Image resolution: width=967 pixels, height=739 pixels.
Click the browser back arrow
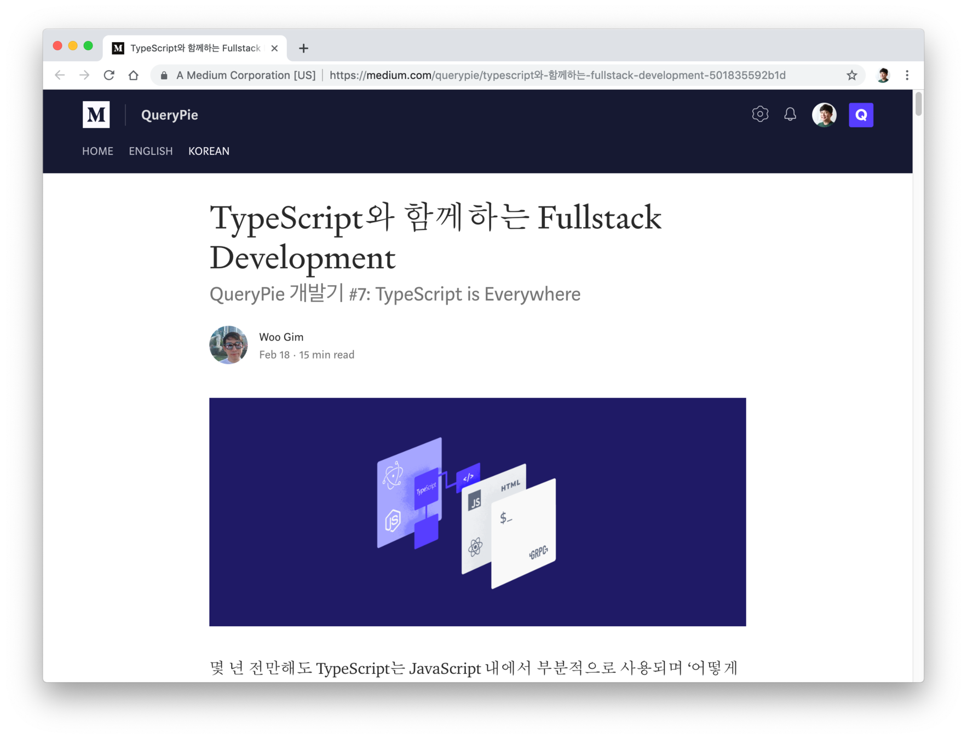60,76
